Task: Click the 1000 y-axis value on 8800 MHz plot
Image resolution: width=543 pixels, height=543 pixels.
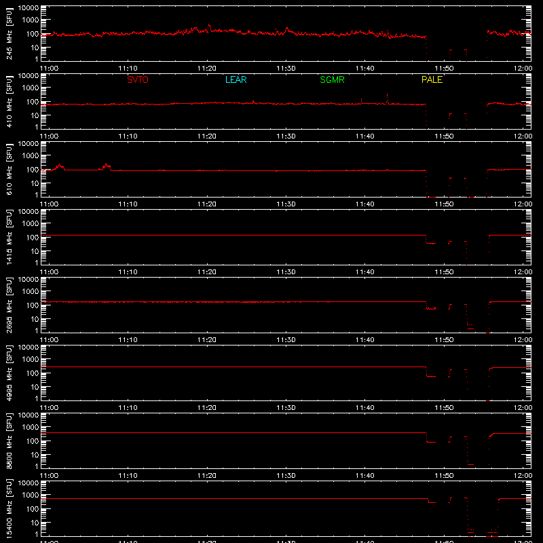Action: tap(31, 427)
